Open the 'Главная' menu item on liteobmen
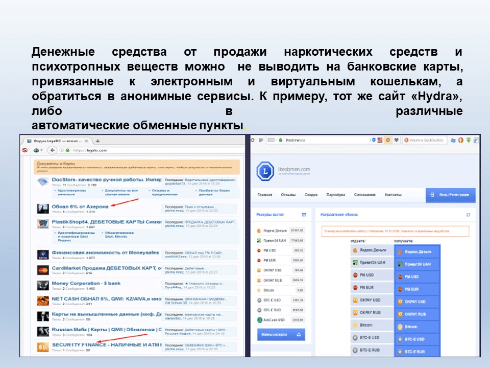 265,195
